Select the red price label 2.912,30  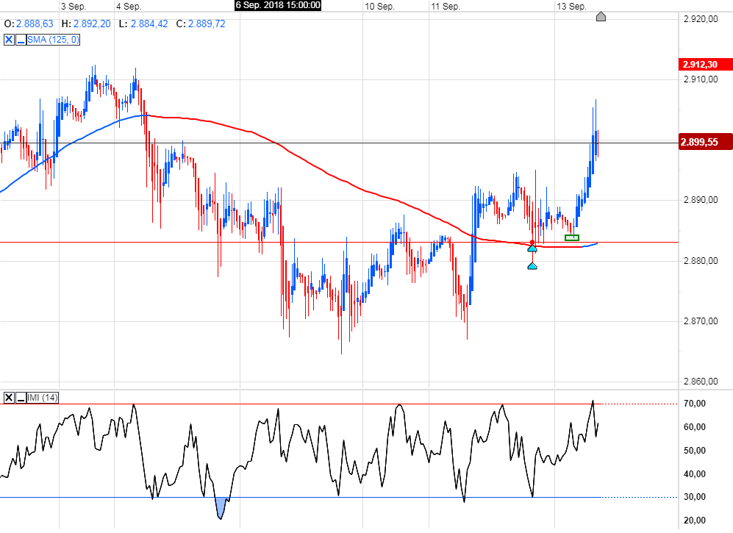click(705, 65)
